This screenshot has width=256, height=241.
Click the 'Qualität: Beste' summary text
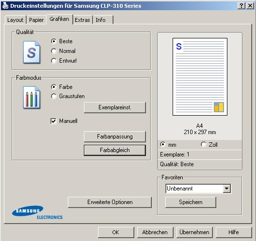177,164
